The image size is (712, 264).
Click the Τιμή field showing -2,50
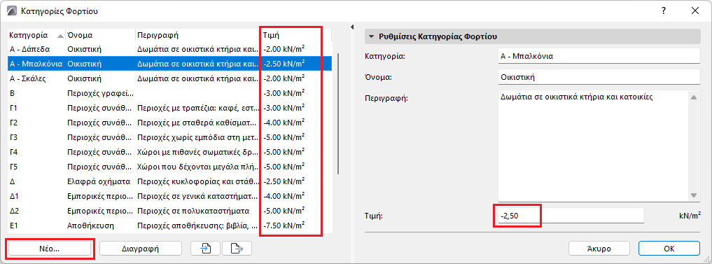pyautogui.click(x=571, y=216)
